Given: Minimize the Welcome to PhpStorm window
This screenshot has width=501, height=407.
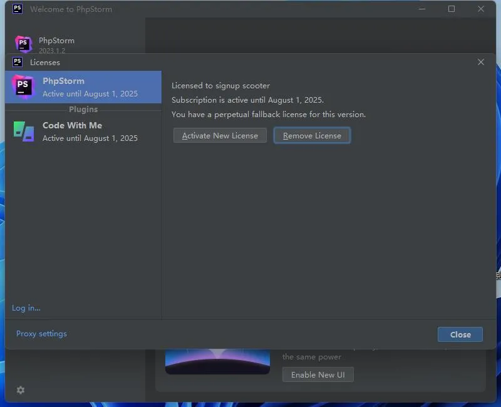Looking at the screenshot, I should 422,9.
